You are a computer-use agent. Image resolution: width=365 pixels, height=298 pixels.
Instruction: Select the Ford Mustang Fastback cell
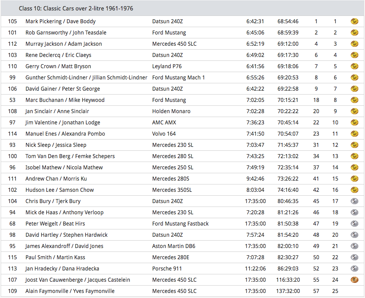(x=180, y=224)
